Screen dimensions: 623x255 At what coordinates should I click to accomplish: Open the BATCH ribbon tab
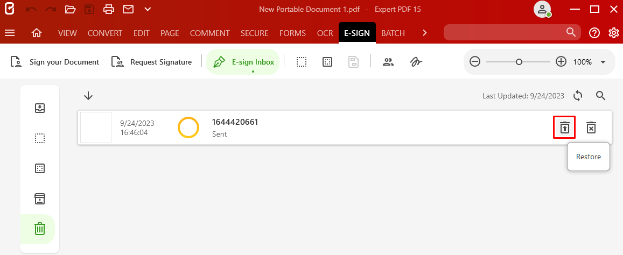393,33
